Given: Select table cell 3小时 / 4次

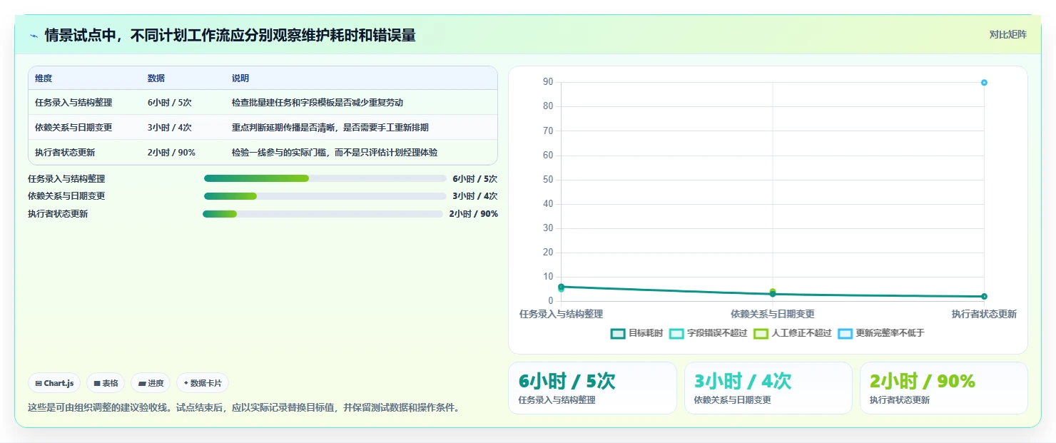Looking at the screenshot, I should (170, 128).
